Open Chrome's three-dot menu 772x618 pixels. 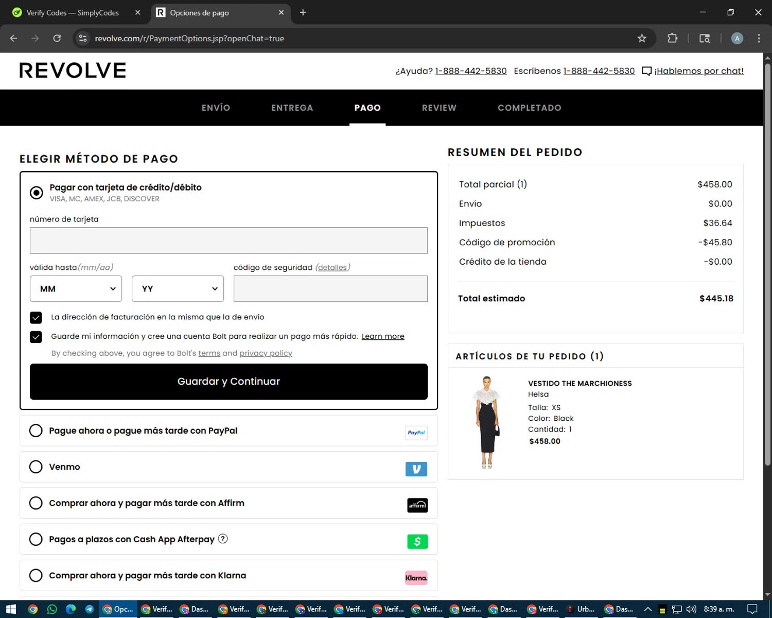tap(759, 39)
